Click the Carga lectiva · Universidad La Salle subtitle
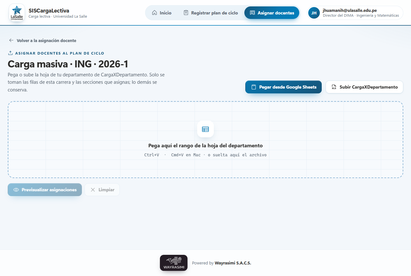411x276 pixels. pos(58,16)
